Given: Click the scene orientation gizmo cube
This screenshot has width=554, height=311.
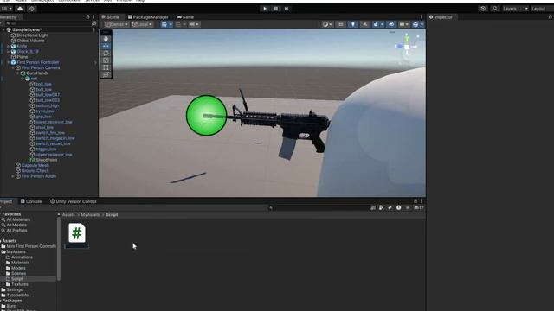Looking at the screenshot, I should (407, 47).
